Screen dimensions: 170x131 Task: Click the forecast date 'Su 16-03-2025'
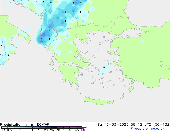click(113, 125)
